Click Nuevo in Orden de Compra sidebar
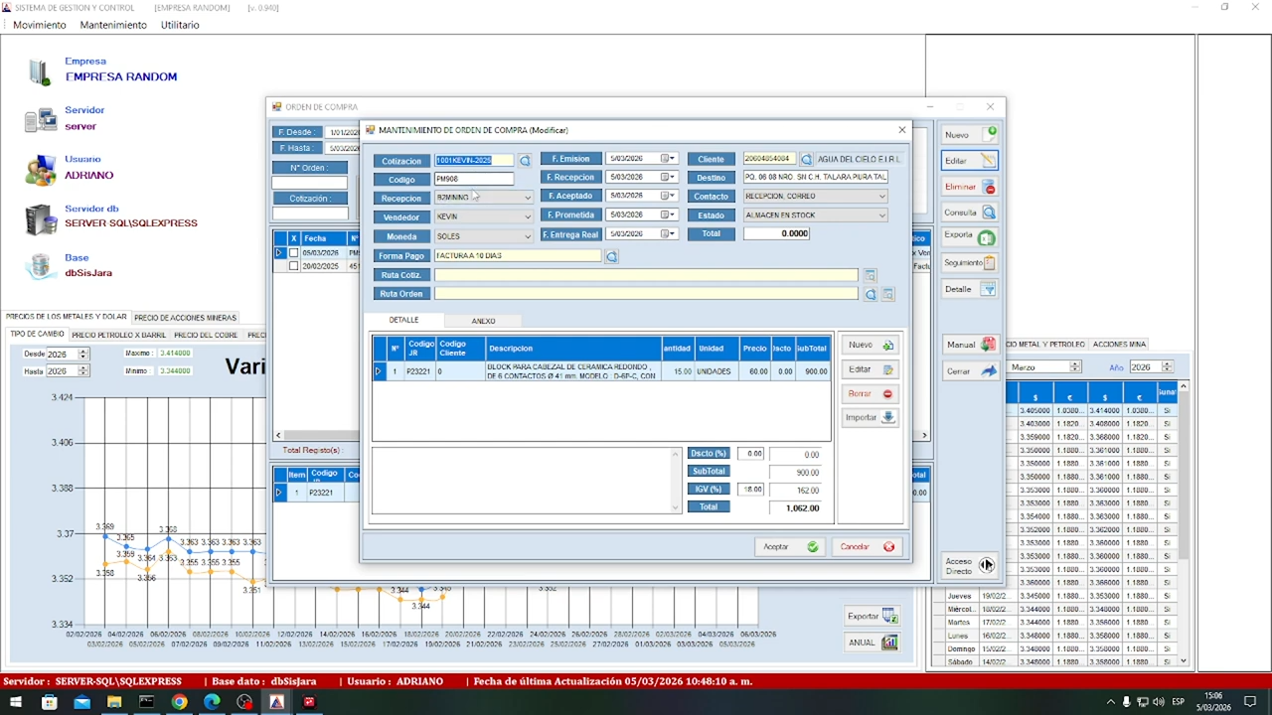 point(970,134)
